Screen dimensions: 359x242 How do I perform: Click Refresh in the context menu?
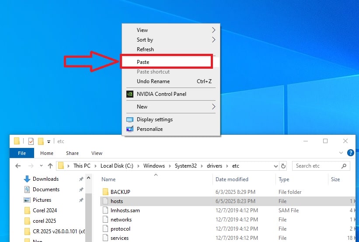pyautogui.click(x=171, y=49)
